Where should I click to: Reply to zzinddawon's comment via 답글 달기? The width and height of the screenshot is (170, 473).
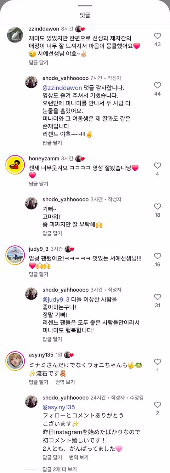[39, 62]
